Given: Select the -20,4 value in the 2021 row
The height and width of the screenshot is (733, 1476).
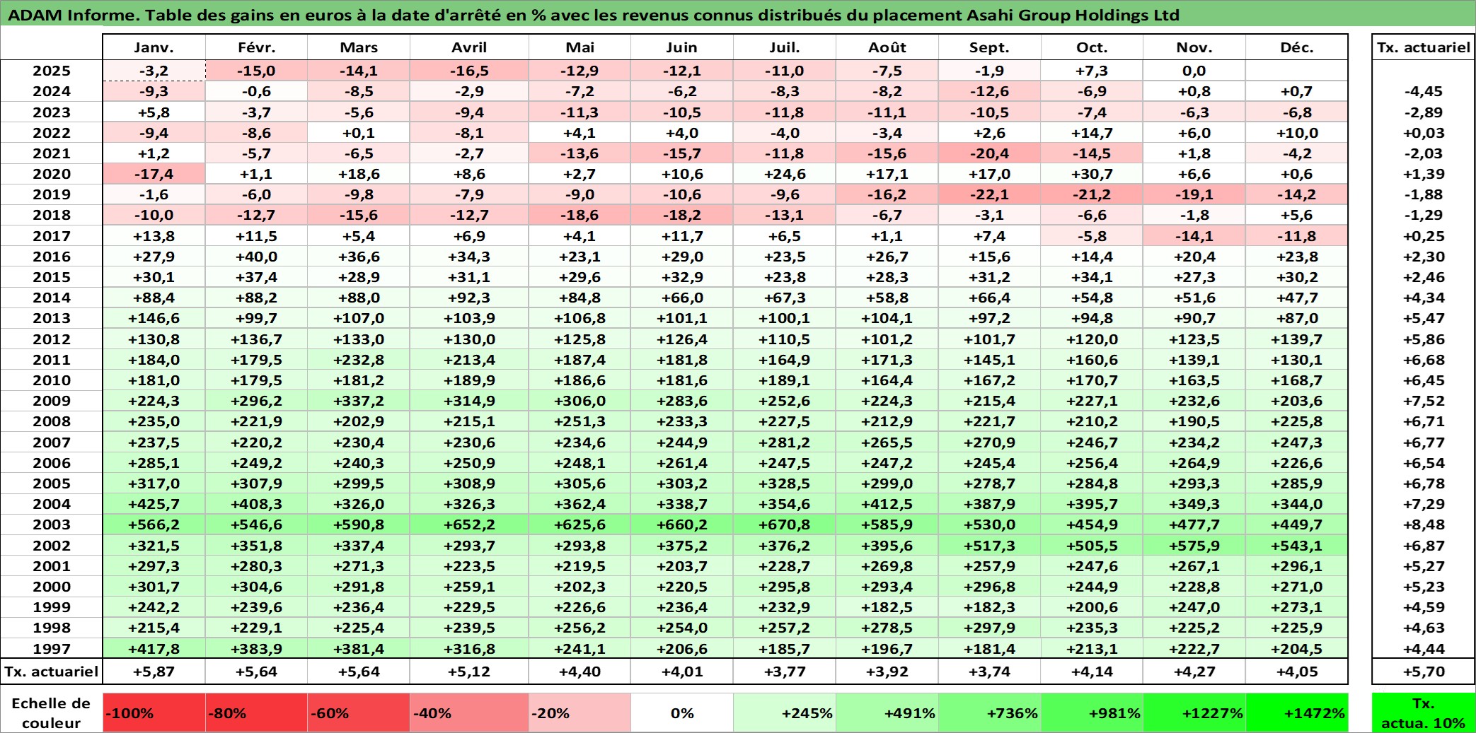Looking at the screenshot, I should [x=990, y=153].
